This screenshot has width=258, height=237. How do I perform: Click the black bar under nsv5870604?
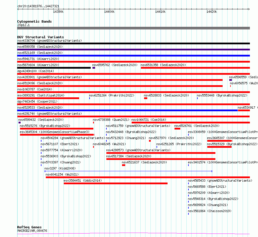pos(54,68)
